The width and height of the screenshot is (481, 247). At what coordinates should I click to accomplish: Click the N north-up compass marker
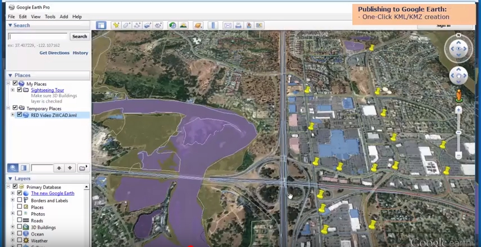point(458,35)
